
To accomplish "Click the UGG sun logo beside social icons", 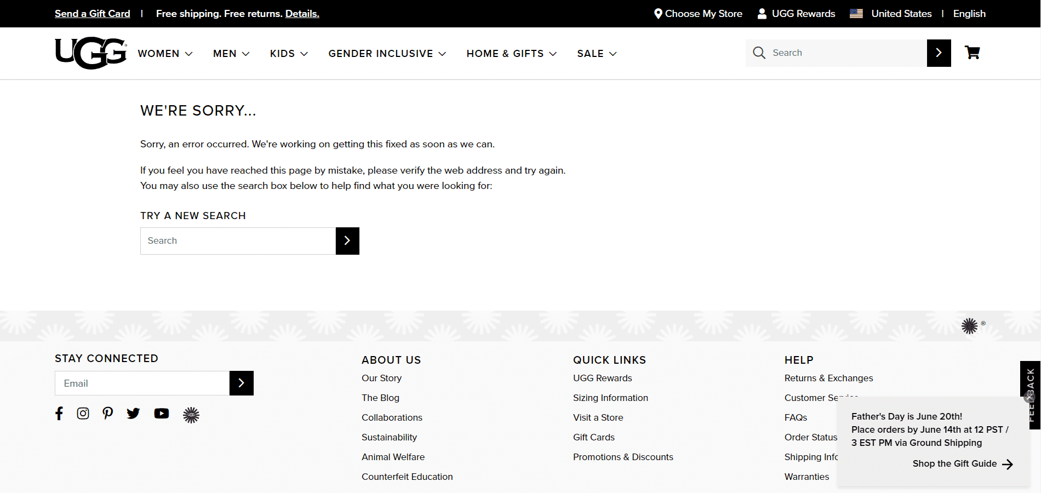I will pos(191,415).
